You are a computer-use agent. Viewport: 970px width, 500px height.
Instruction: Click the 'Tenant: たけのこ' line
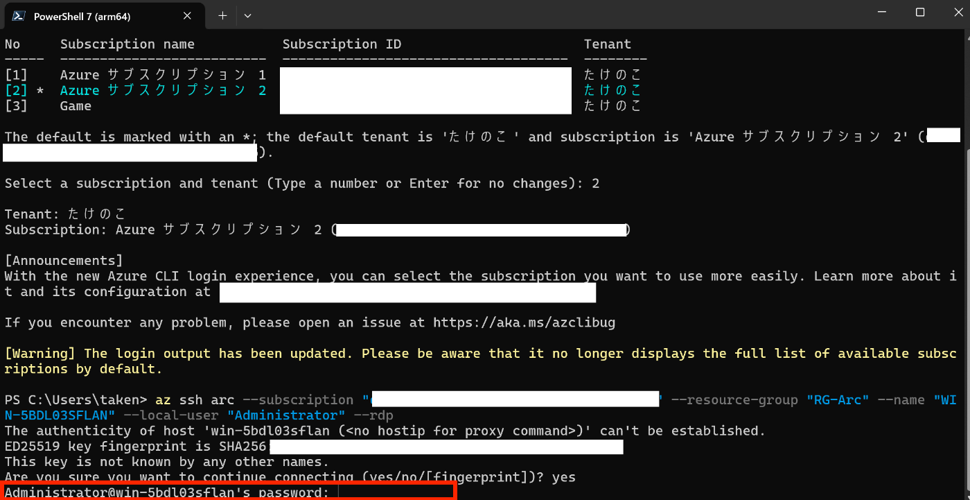point(65,214)
